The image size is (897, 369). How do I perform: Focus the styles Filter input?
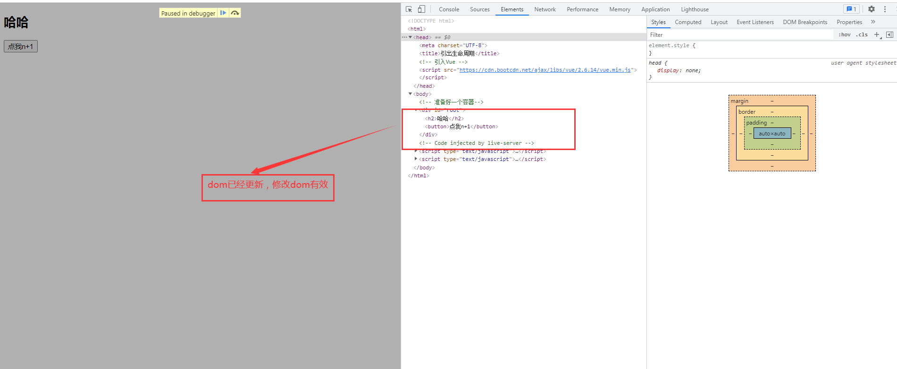[740, 34]
